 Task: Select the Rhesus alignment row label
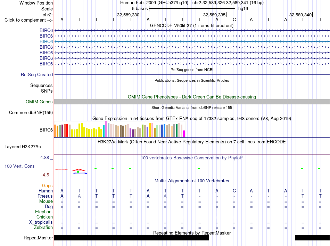pos(45,196)
